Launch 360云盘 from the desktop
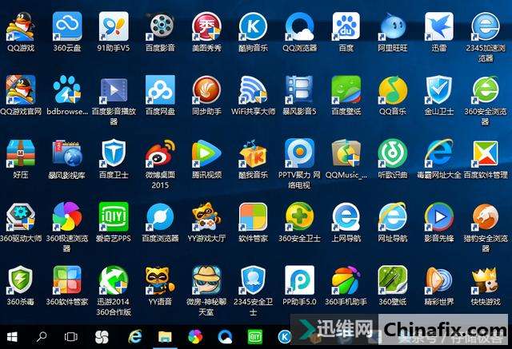The image size is (512, 349). tap(67, 26)
